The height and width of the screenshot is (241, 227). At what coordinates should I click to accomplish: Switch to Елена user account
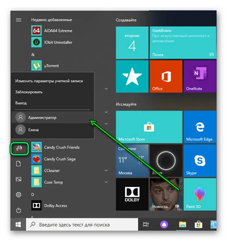[x=52, y=130]
